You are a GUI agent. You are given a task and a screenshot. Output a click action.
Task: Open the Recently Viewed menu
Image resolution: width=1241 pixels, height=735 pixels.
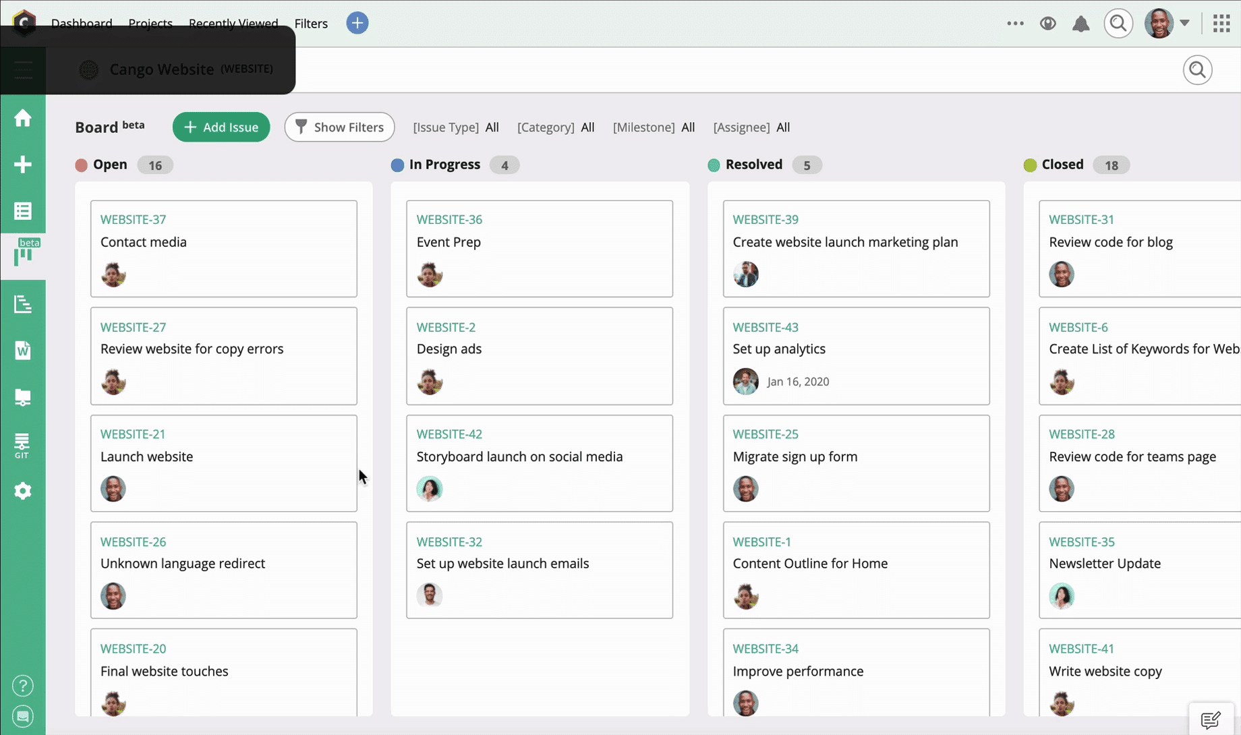pyautogui.click(x=233, y=23)
